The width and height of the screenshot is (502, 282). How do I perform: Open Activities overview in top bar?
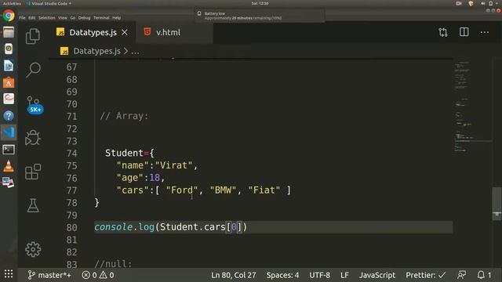pyautogui.click(x=12, y=3)
